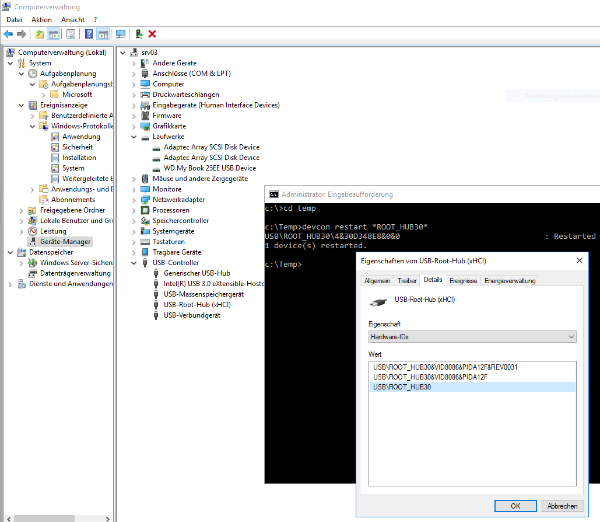The image size is (600, 522).
Task: Collapse the USB-Controller category
Action: (134, 263)
